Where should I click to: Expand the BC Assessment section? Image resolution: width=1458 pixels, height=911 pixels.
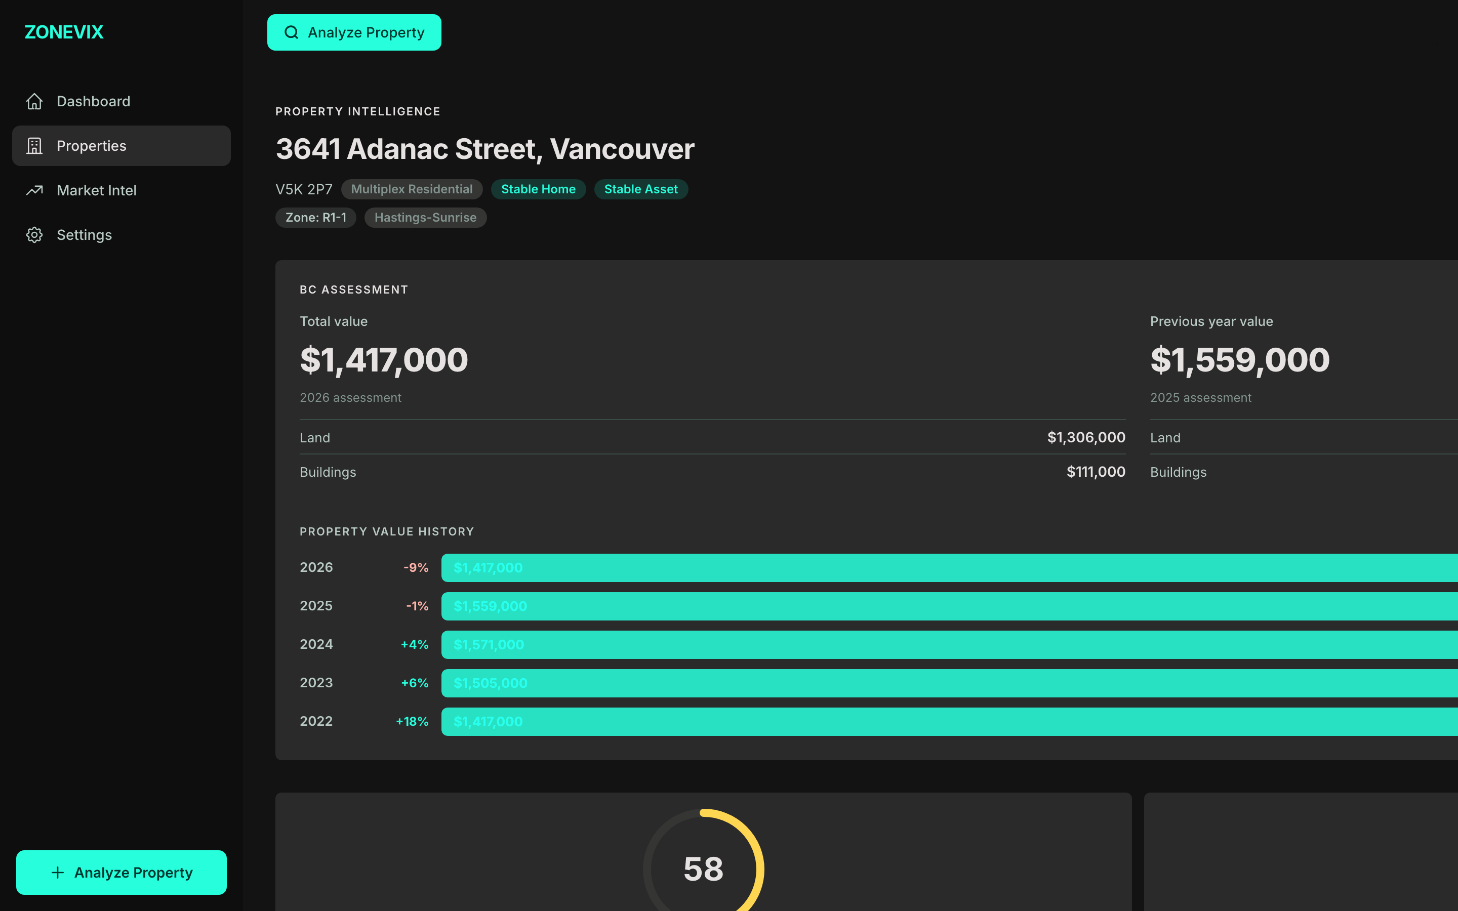(x=354, y=289)
